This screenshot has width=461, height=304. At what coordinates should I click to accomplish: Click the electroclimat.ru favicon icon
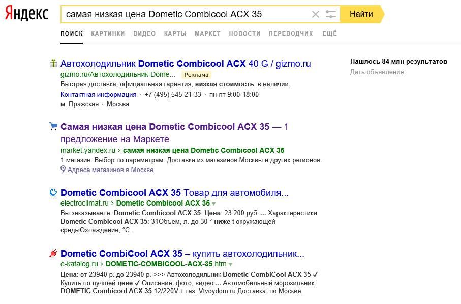click(x=53, y=192)
